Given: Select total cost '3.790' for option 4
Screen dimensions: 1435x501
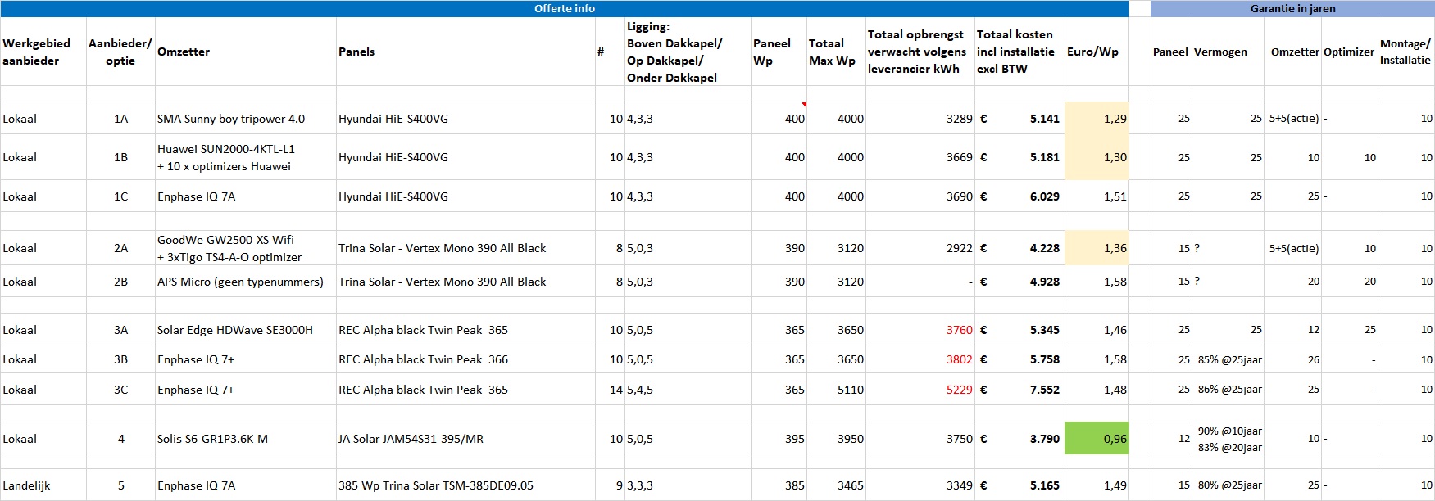Looking at the screenshot, I should (1019, 439).
